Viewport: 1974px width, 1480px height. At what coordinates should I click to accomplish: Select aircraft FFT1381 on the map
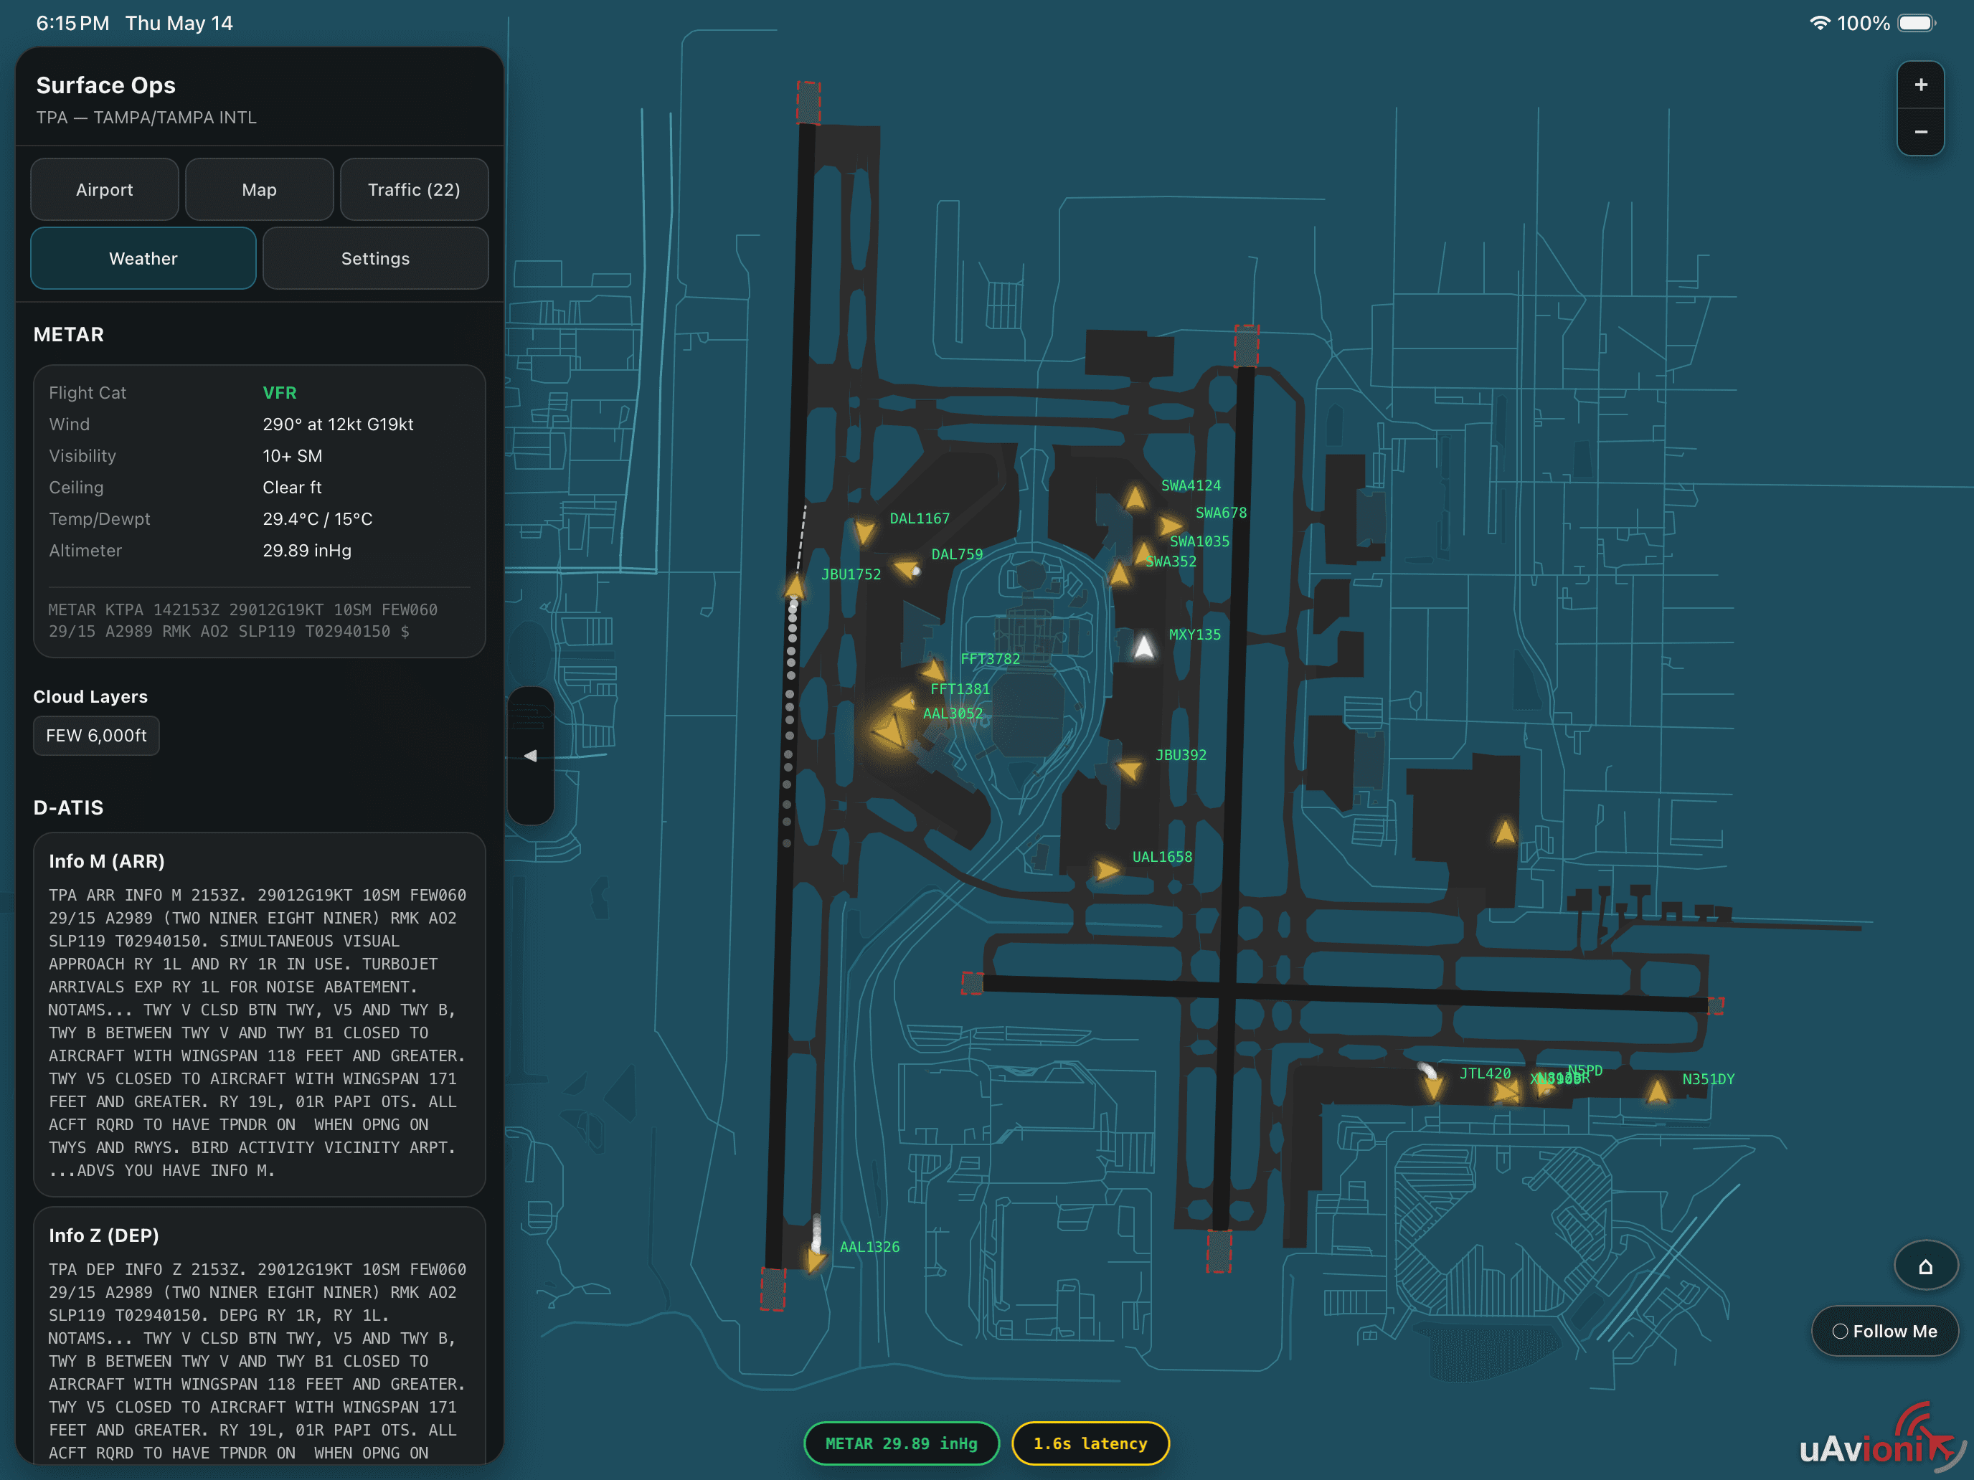[905, 701]
